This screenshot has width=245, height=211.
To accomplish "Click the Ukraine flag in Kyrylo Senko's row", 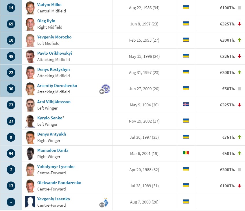I will tap(186, 121).
